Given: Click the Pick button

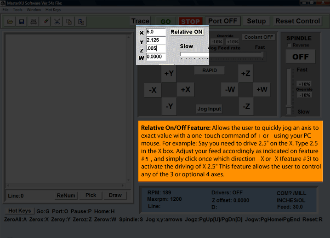Looking at the screenshot, I should click(x=91, y=195).
